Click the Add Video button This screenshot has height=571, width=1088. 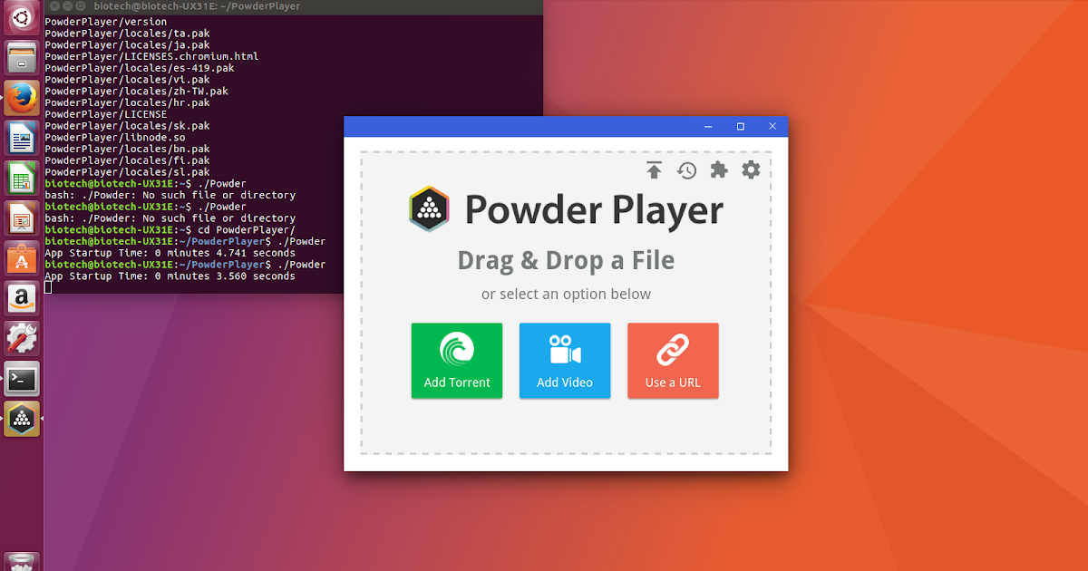(565, 361)
